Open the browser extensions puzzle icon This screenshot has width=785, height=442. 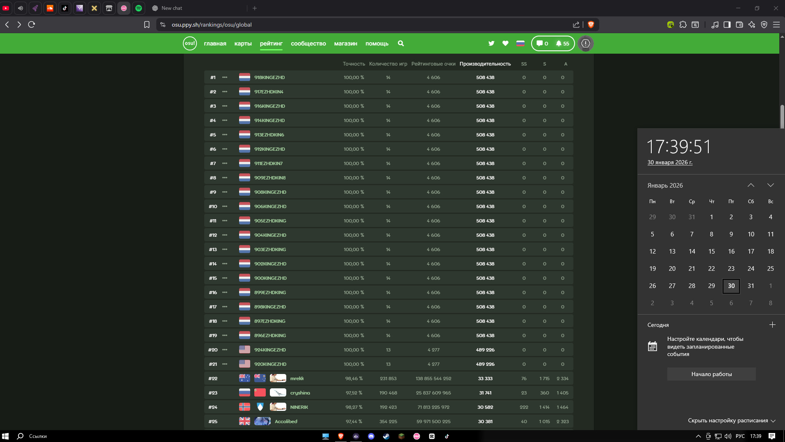pos(683,25)
